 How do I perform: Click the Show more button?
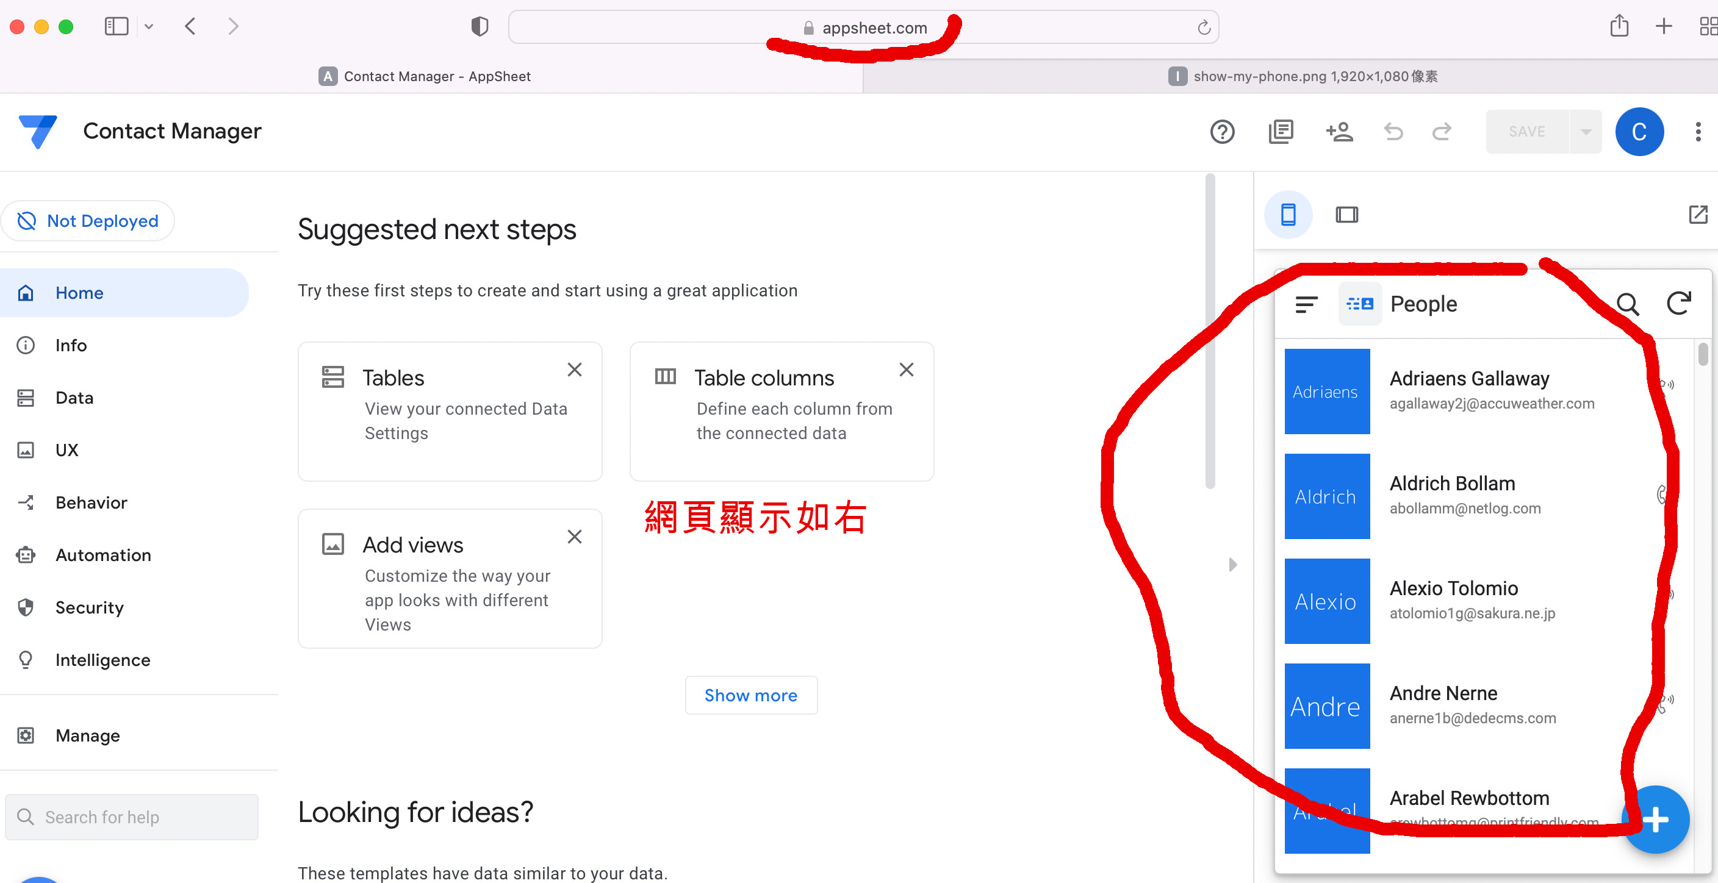[x=751, y=695]
